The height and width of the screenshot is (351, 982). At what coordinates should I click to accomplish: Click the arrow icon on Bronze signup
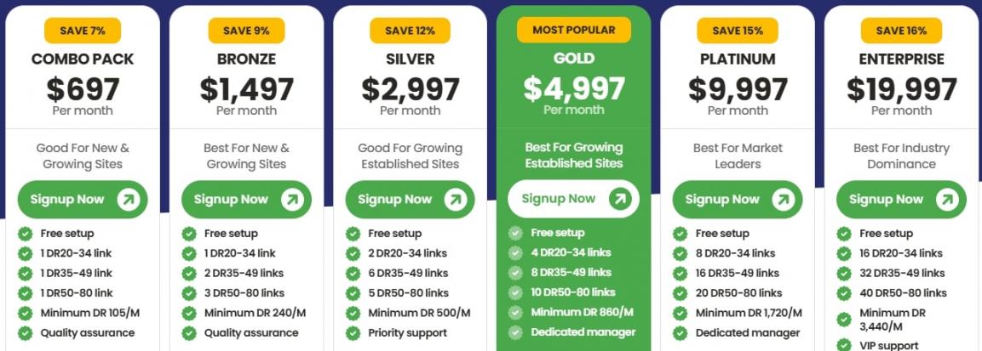(291, 200)
